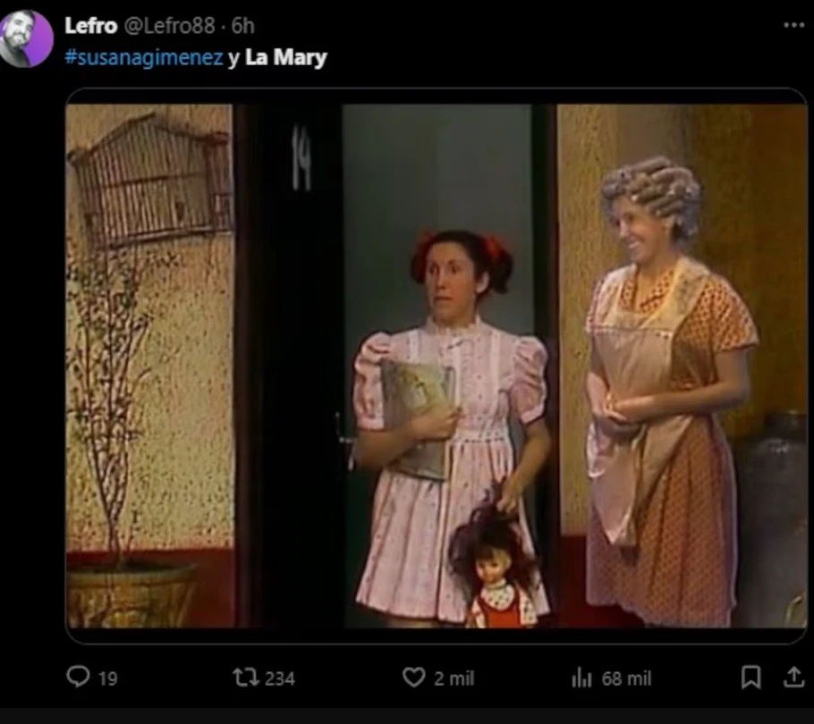This screenshot has height=724, width=814.
Task: Click the birdcage area of the image
Action: (151, 177)
